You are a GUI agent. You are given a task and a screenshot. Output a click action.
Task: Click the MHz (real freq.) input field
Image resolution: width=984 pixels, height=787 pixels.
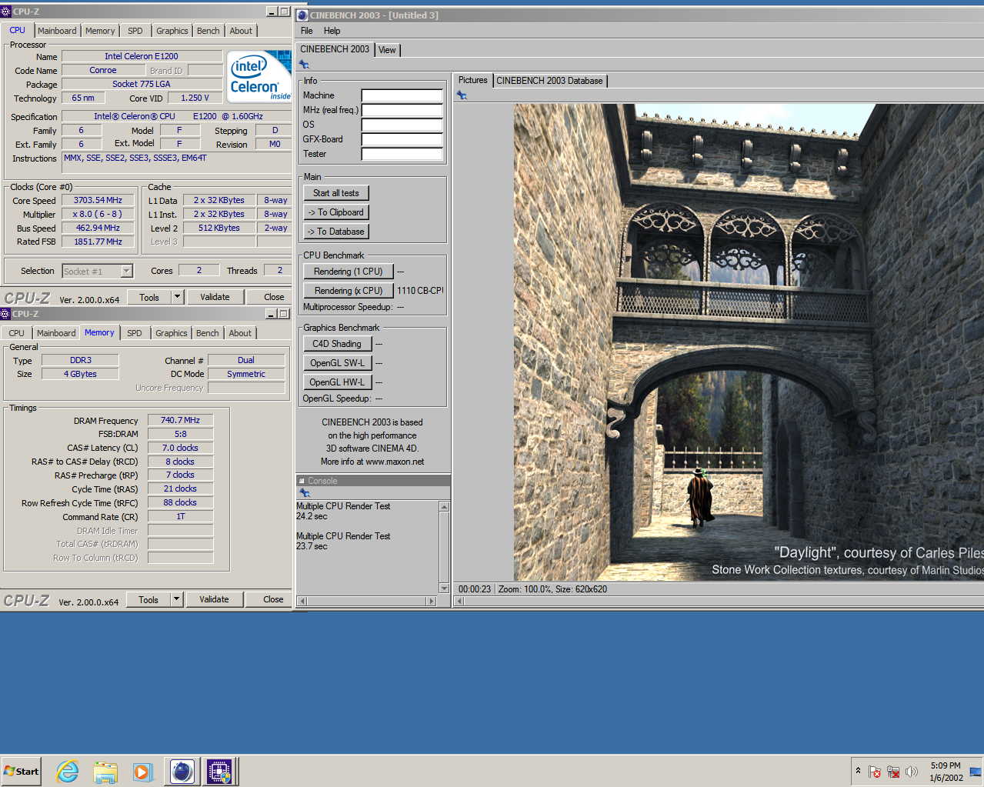pyautogui.click(x=402, y=111)
